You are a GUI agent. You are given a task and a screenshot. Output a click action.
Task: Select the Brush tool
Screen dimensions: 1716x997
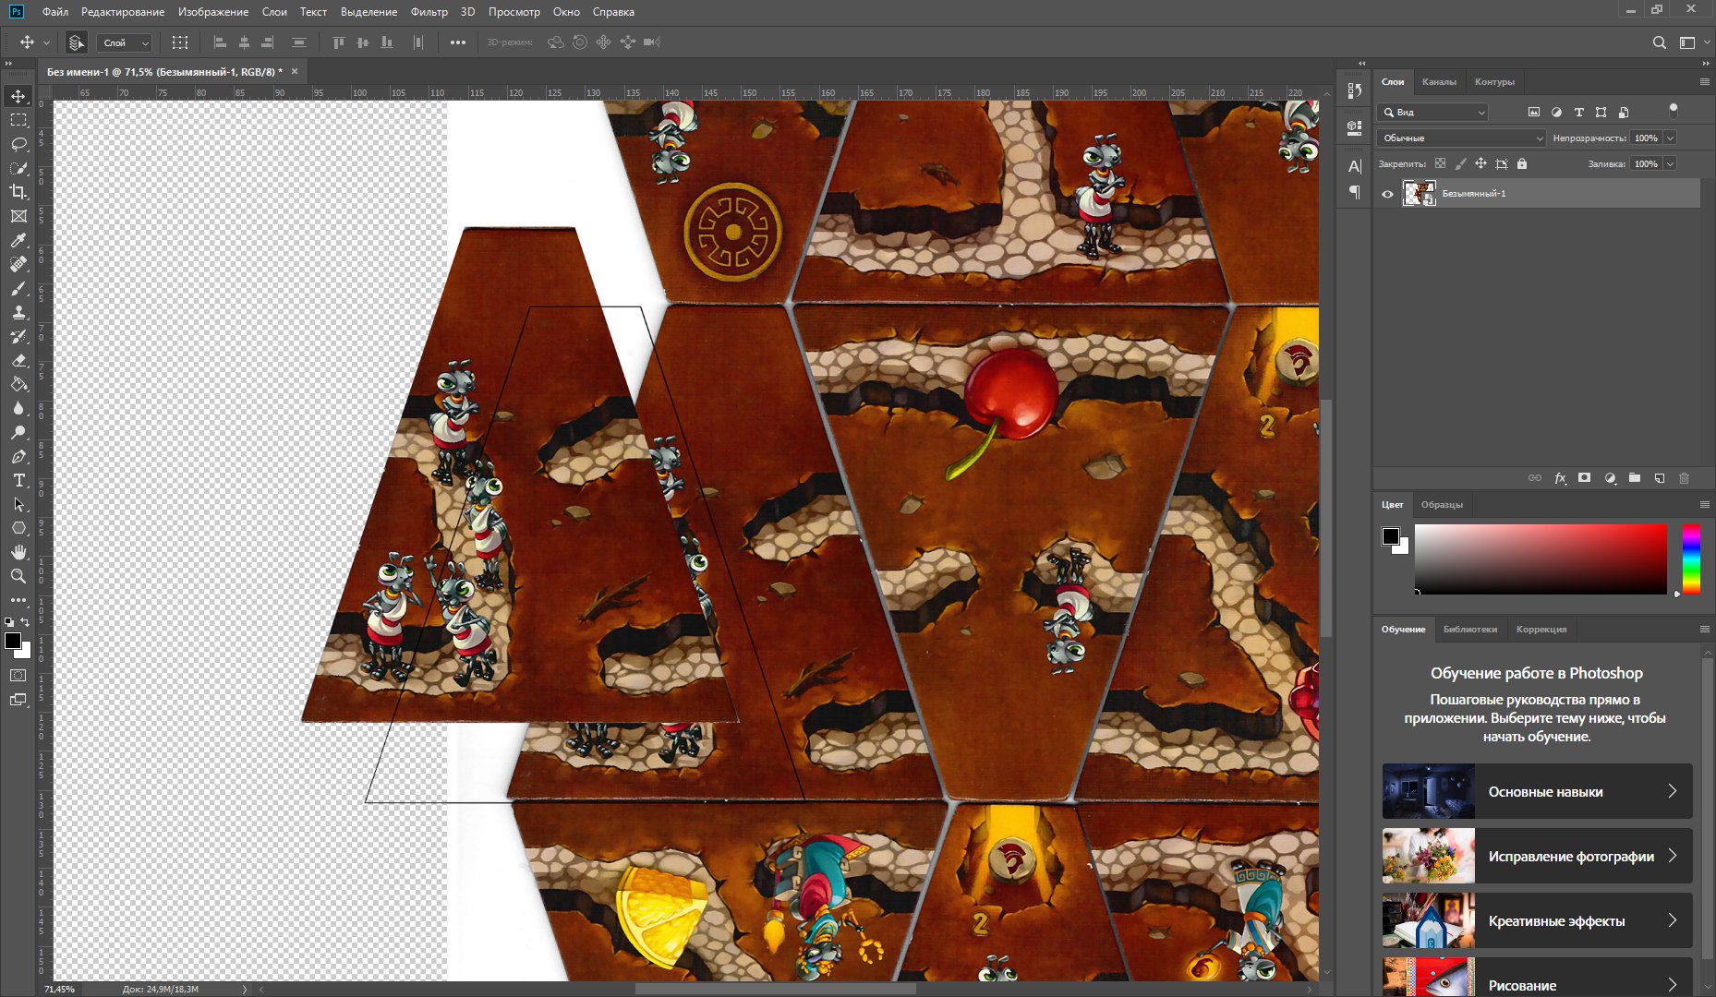(18, 289)
